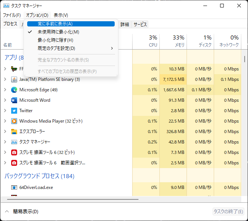
Task: Expand スグレモ 撮画ツール 6 (32 ビット) row
Action: pyautogui.click(x=5, y=152)
